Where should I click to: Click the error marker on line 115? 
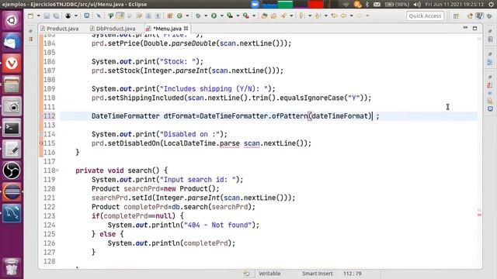tap(41, 143)
